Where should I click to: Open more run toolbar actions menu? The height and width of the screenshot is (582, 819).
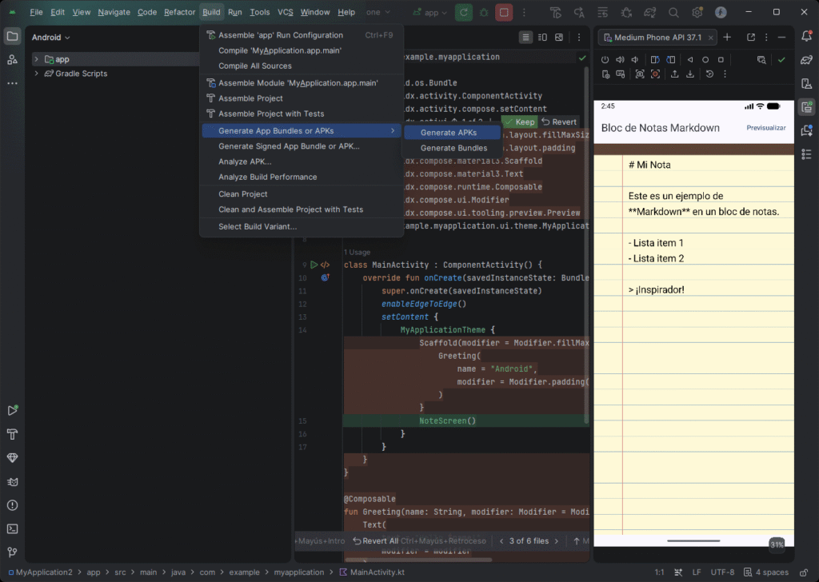click(525, 12)
